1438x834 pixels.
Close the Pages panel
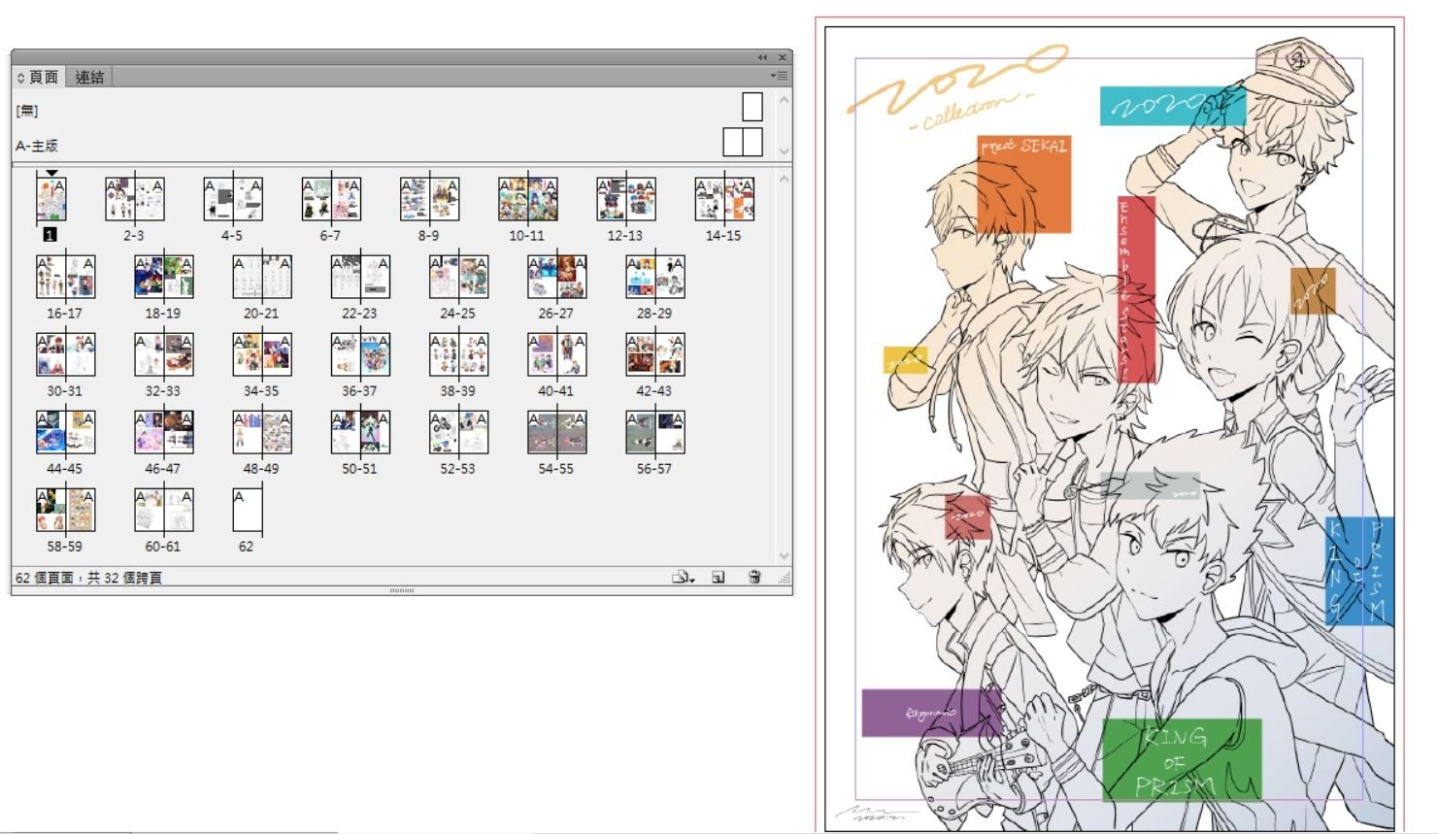click(x=782, y=57)
